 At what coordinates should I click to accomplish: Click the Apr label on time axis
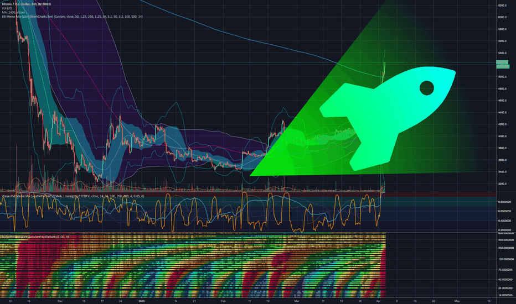pyautogui.click(x=379, y=301)
